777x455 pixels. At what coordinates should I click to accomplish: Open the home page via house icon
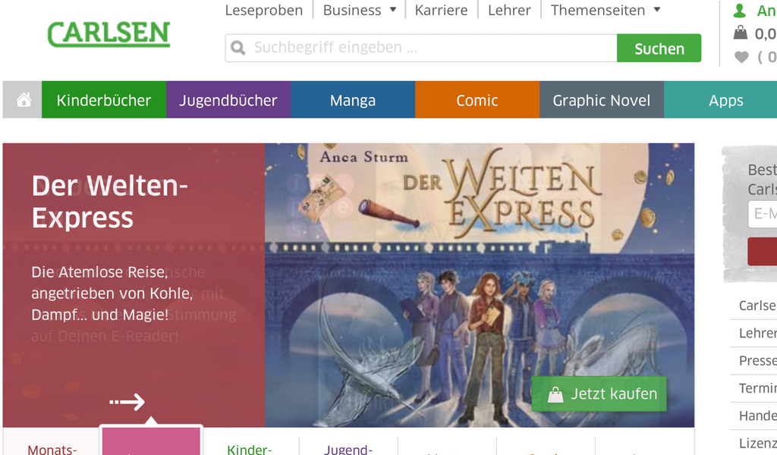[24, 100]
